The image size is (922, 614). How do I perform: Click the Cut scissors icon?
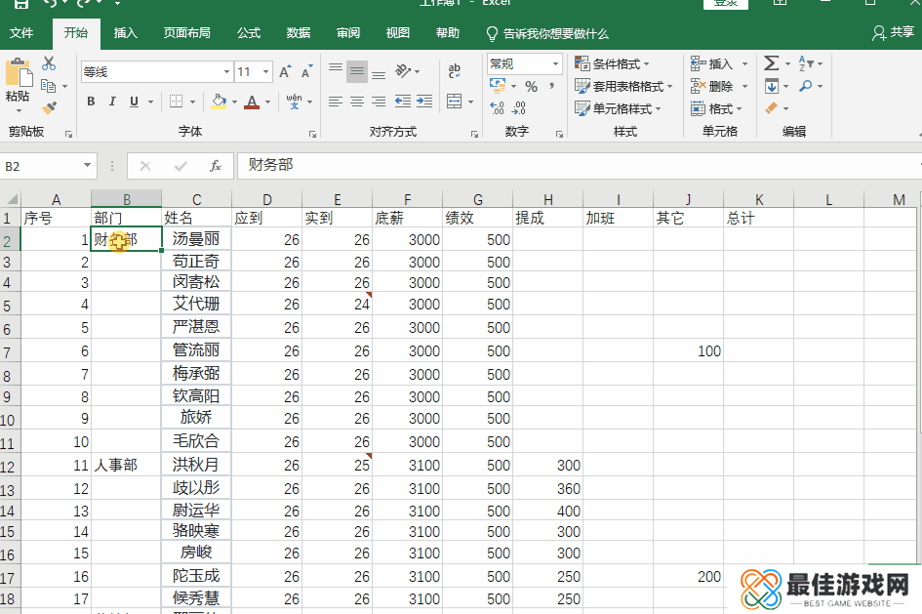tap(49, 63)
